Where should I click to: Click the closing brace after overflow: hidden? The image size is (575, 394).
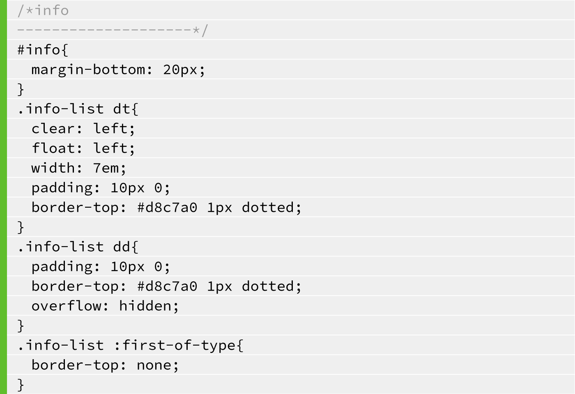pos(21,325)
